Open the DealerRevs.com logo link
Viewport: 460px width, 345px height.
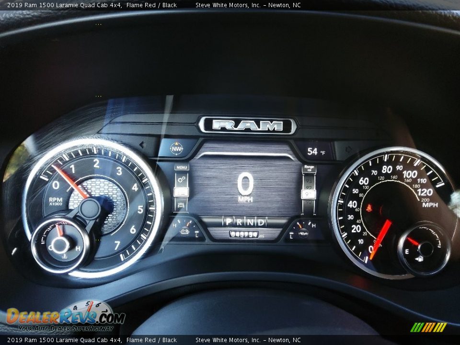(66, 316)
